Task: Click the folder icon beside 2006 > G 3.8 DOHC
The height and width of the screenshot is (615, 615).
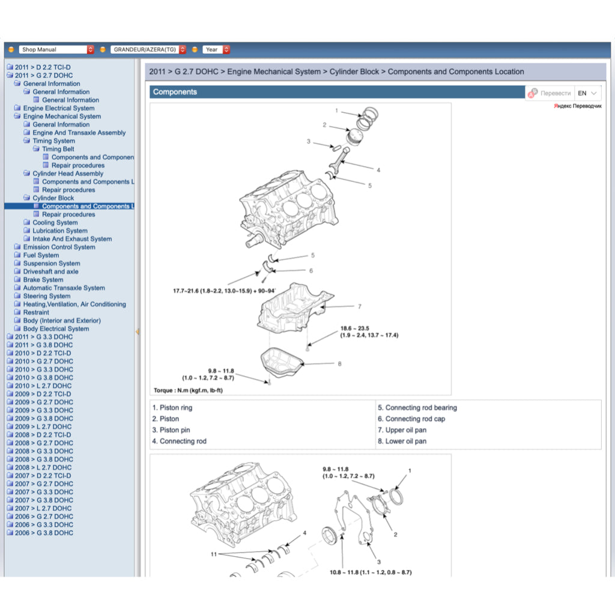Action: (x=10, y=533)
